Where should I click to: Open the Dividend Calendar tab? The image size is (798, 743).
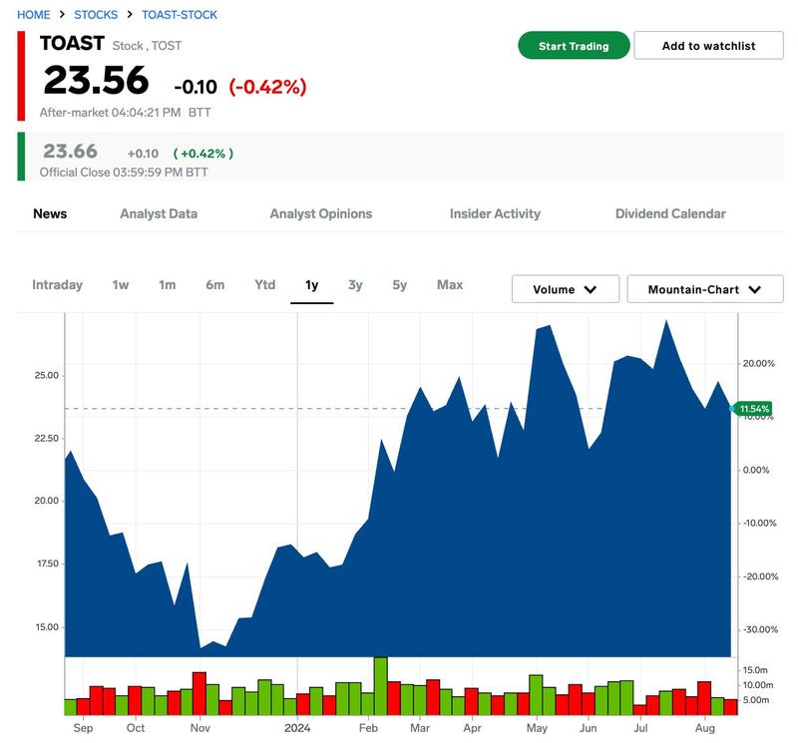tap(670, 213)
